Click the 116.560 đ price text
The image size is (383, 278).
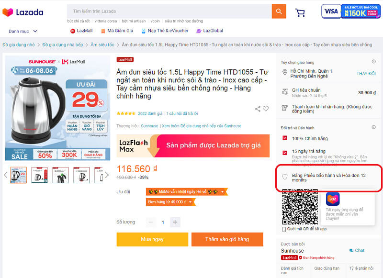tap(137, 169)
